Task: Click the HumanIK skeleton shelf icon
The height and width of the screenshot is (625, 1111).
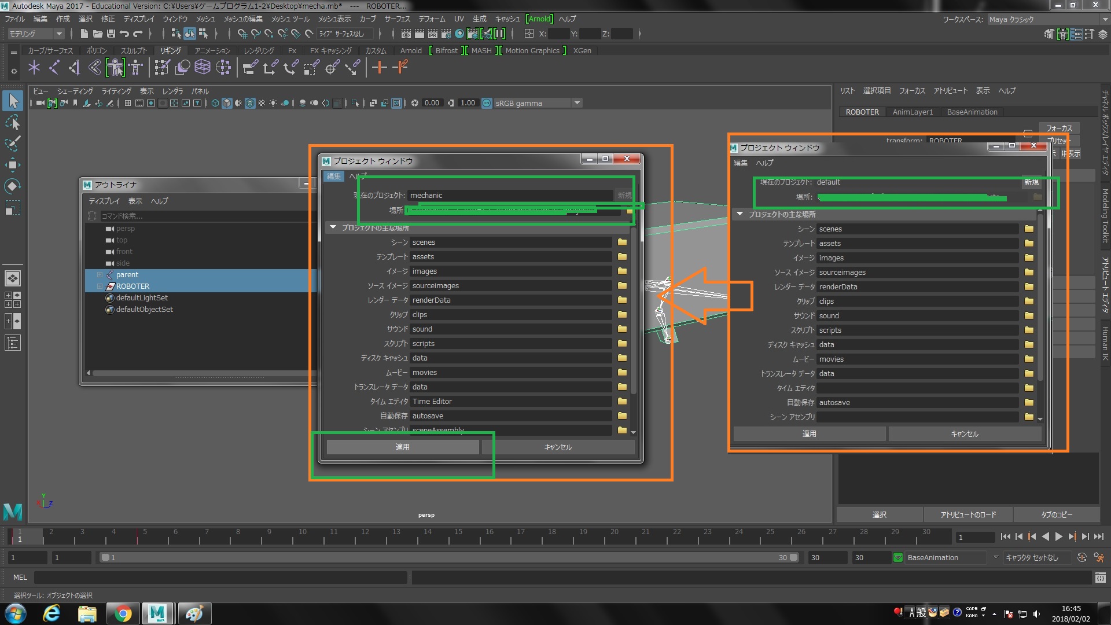Action: (x=135, y=68)
